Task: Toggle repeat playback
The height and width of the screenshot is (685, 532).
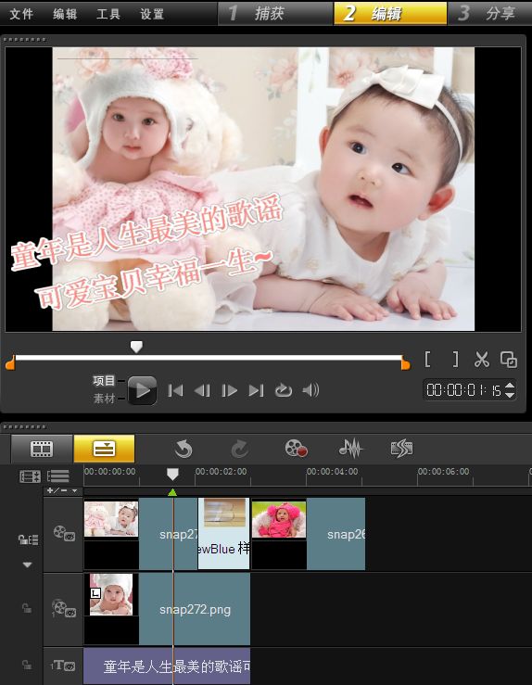Action: [x=283, y=390]
